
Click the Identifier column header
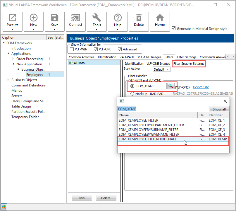click(218, 115)
